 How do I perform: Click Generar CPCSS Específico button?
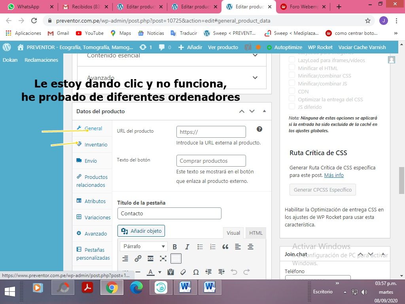323,190
